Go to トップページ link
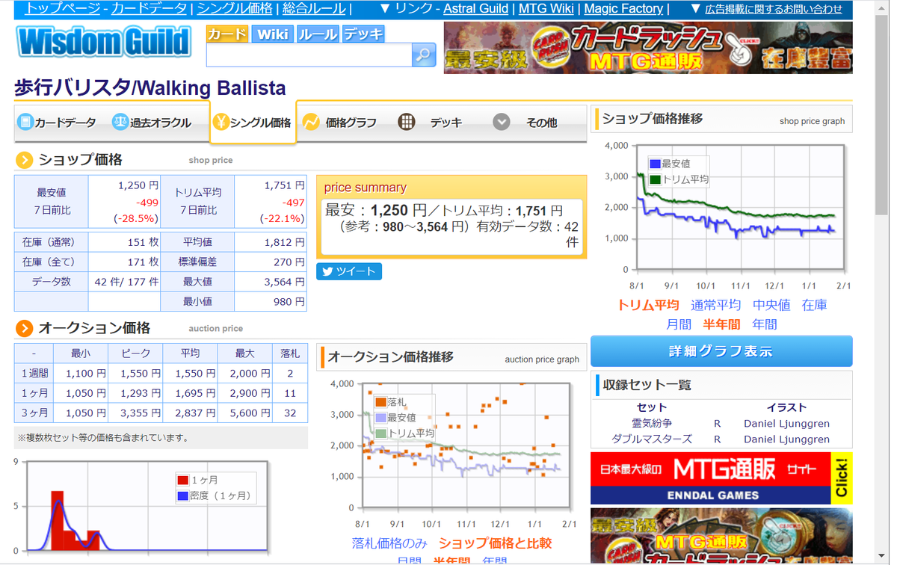The image size is (897, 565). pyautogui.click(x=64, y=9)
